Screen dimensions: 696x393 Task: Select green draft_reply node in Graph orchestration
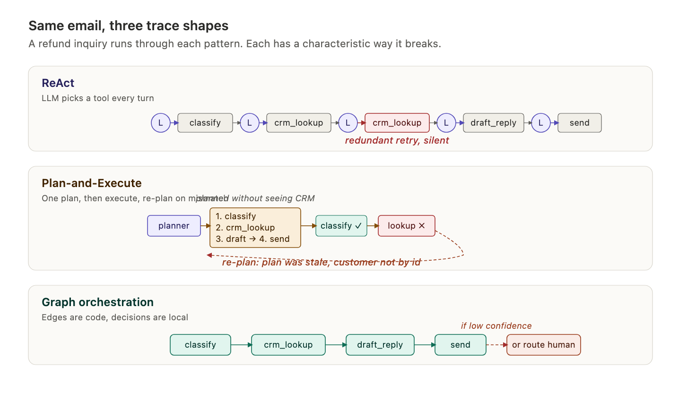[x=380, y=345]
